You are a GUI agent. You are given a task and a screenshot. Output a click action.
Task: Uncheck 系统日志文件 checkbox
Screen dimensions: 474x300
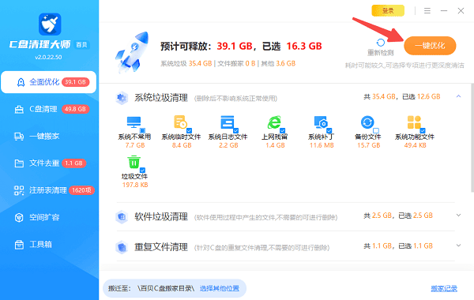coord(235,131)
